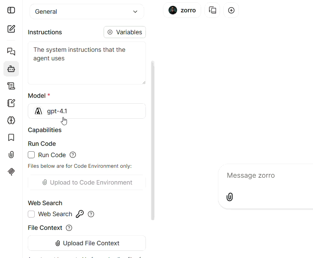313x258 pixels.
Task: Click the duplicate agent icon button
Action: (x=212, y=10)
